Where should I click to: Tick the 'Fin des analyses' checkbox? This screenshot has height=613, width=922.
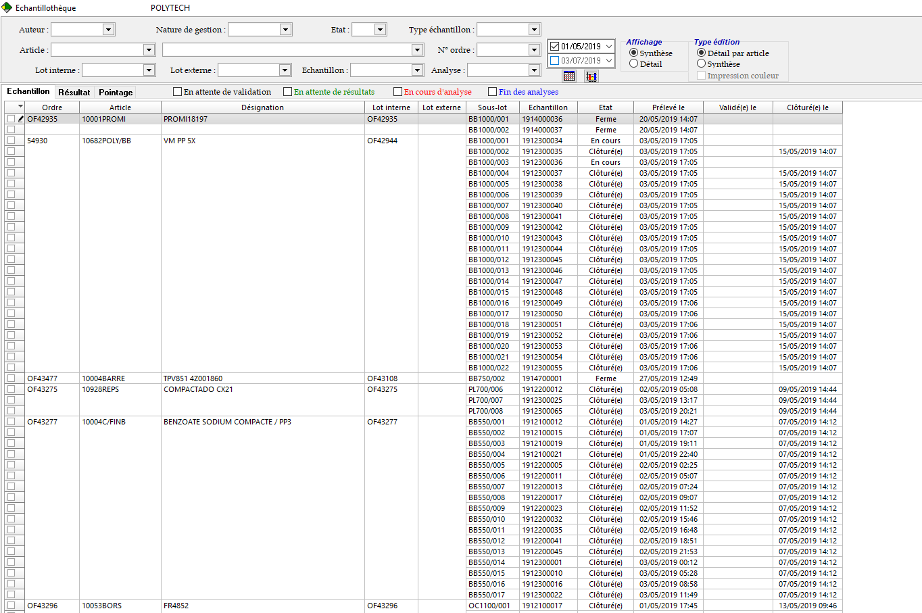coord(493,92)
